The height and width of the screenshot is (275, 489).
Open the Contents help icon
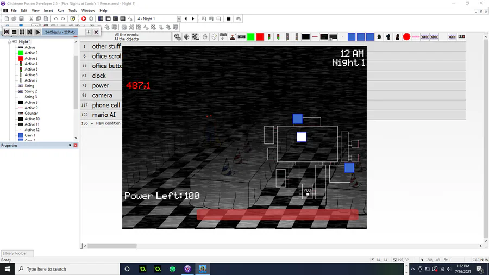point(73,18)
